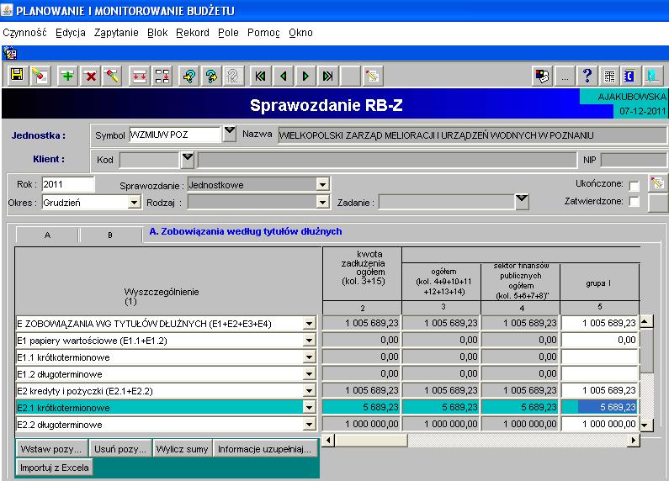Click the blue notebook icon in toolbar

(630, 76)
